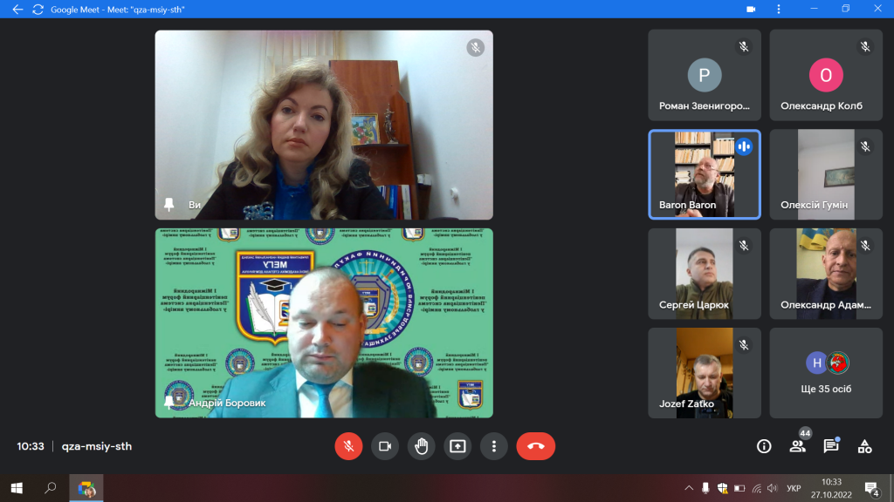
Task: Open more options in the bottom bar
Action: [x=494, y=446]
